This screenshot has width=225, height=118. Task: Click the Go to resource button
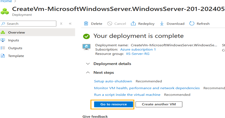(x=113, y=104)
